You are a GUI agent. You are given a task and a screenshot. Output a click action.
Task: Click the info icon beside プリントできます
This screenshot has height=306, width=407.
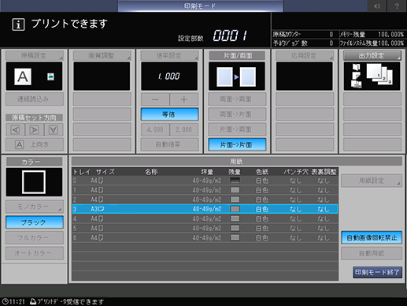point(18,24)
